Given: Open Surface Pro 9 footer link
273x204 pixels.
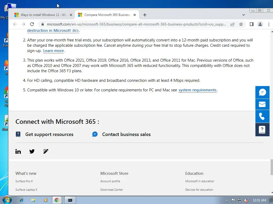Looking at the screenshot, I should [24, 181].
